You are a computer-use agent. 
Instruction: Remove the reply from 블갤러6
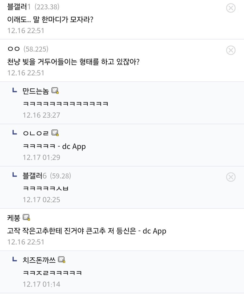point(231,177)
